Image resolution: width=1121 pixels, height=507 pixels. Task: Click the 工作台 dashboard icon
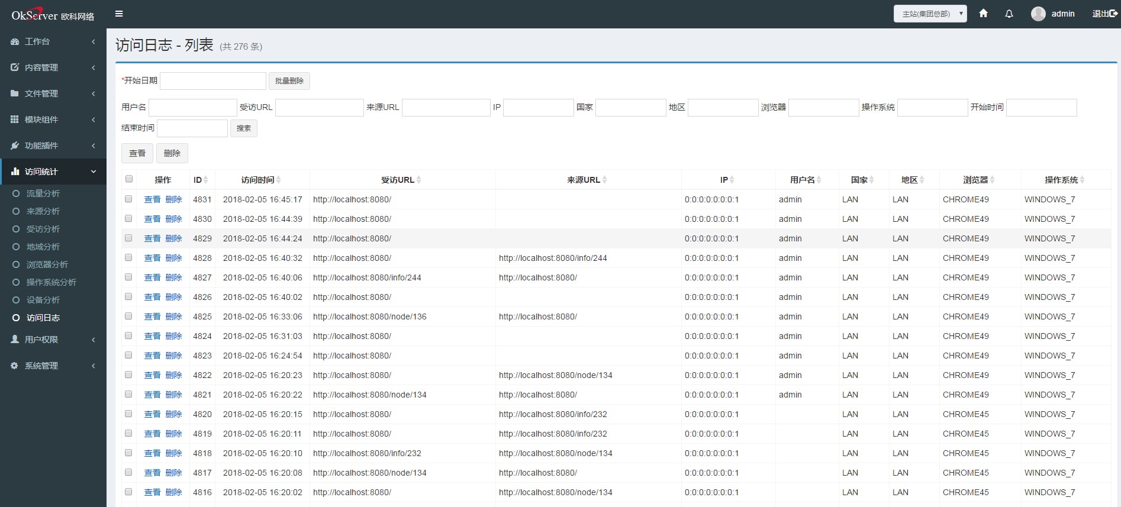point(15,41)
